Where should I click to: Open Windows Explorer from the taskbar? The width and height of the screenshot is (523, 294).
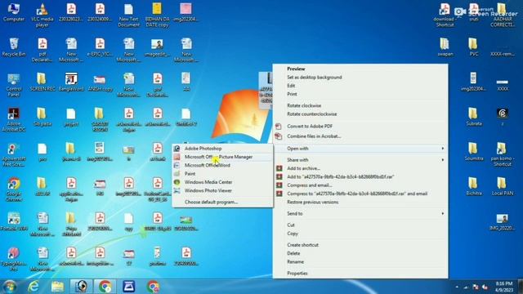pyautogui.click(x=57, y=287)
